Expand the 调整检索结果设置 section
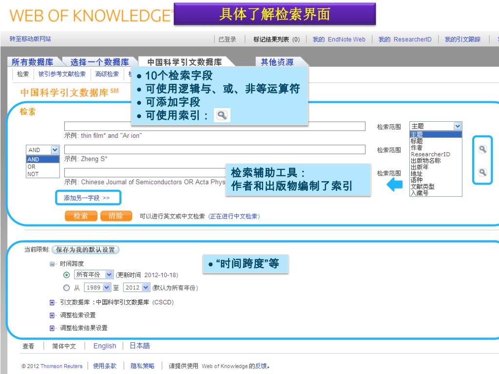This screenshot has height=374, width=499. [x=52, y=328]
